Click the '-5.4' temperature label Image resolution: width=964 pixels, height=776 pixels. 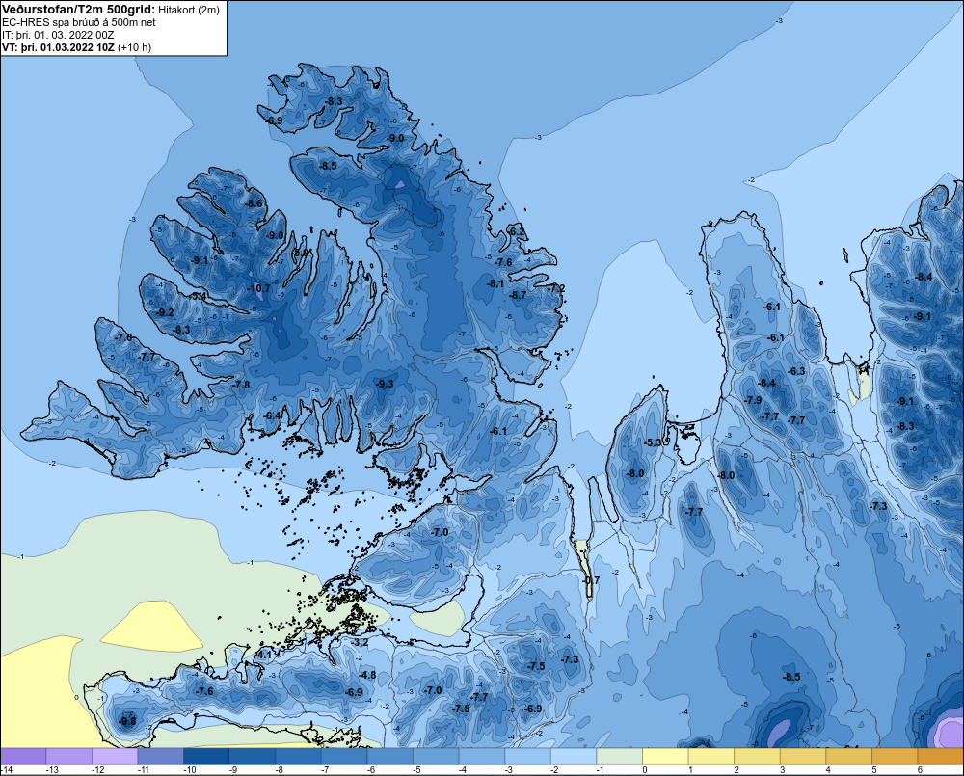coord(198,296)
